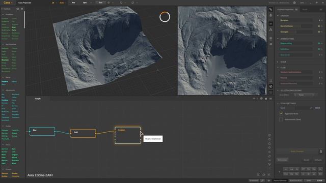Select the Auto build option
Viewport: 326px width, 183px height.
click(x=62, y=3)
